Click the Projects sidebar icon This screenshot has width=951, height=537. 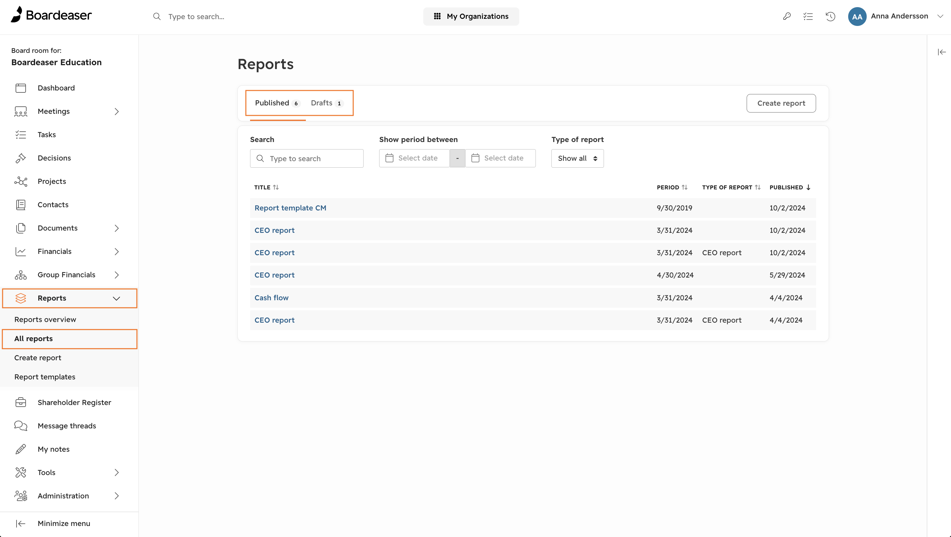21,181
